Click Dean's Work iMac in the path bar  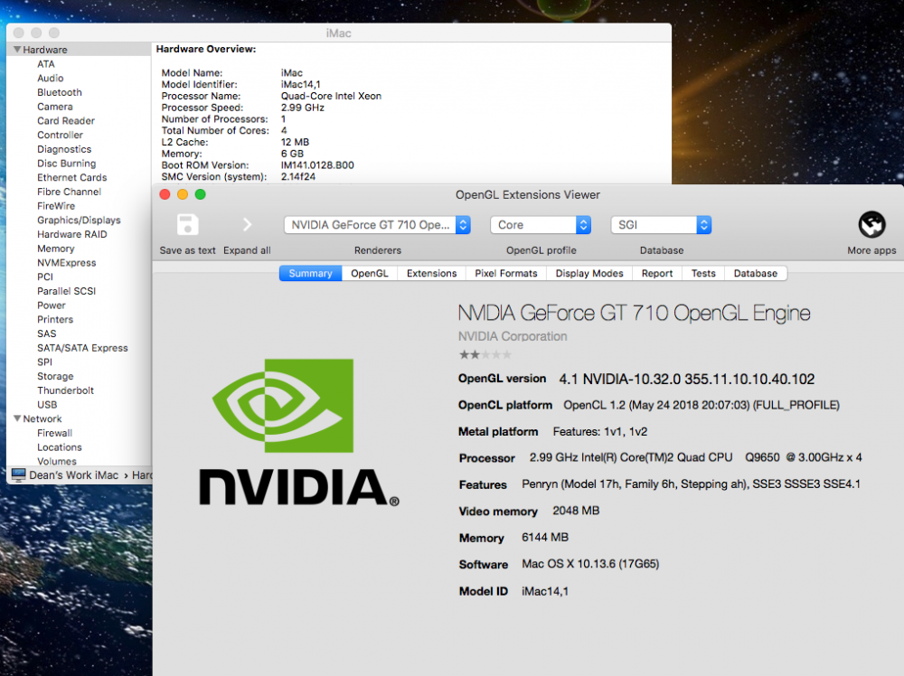tap(74, 474)
